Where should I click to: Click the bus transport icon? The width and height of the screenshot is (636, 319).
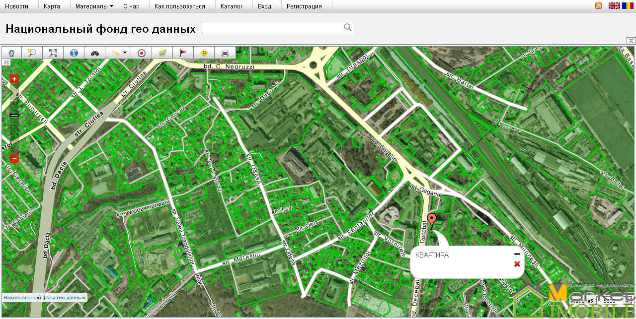(162, 53)
